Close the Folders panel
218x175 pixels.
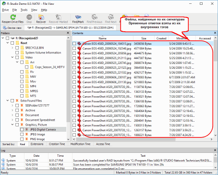pos(68,33)
